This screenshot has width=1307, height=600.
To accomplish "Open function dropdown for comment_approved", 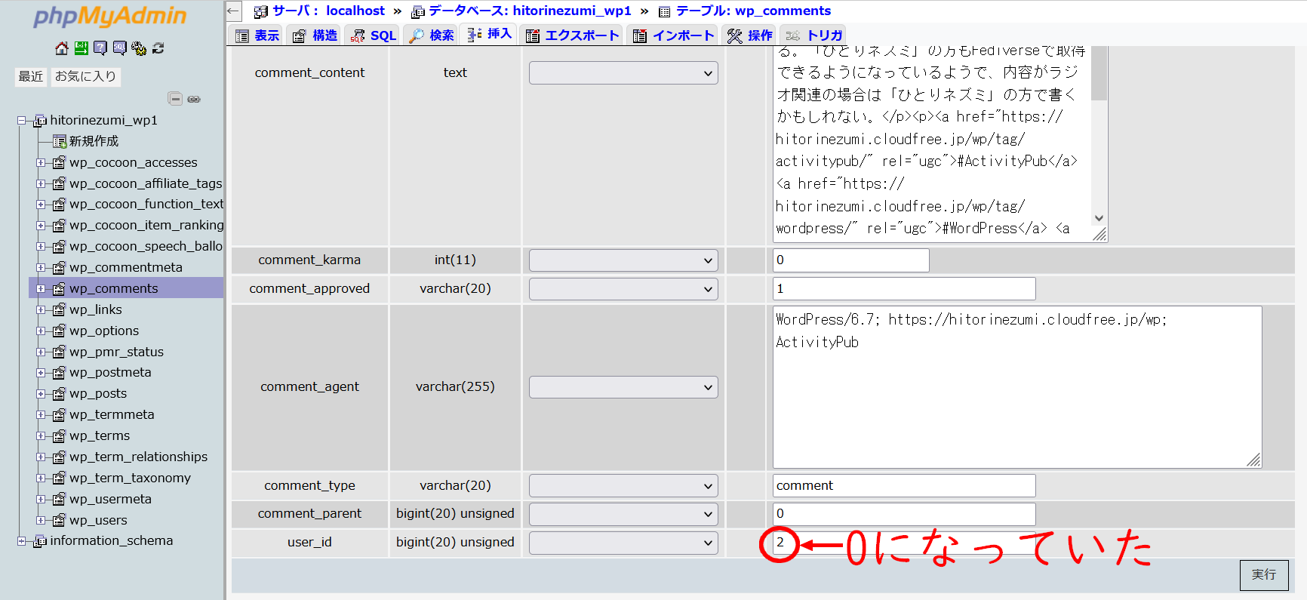I will (x=623, y=289).
